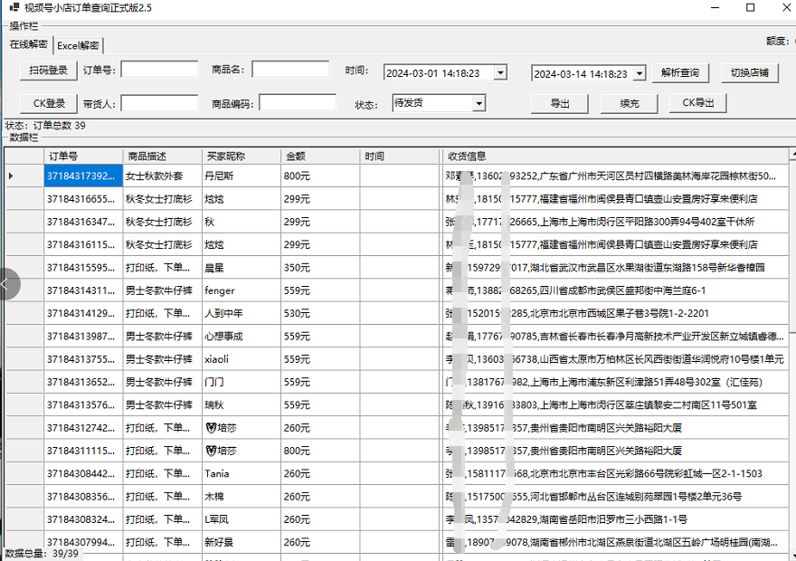Switch to the Excel解密 tab
The height and width of the screenshot is (561, 796).
click(79, 45)
